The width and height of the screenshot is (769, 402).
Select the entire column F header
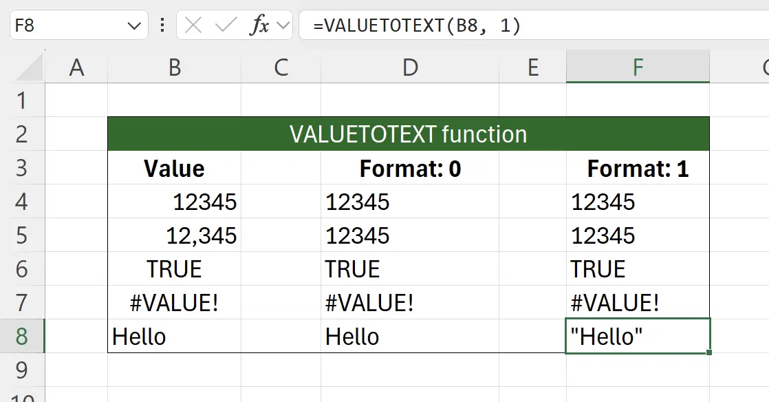[638, 67]
